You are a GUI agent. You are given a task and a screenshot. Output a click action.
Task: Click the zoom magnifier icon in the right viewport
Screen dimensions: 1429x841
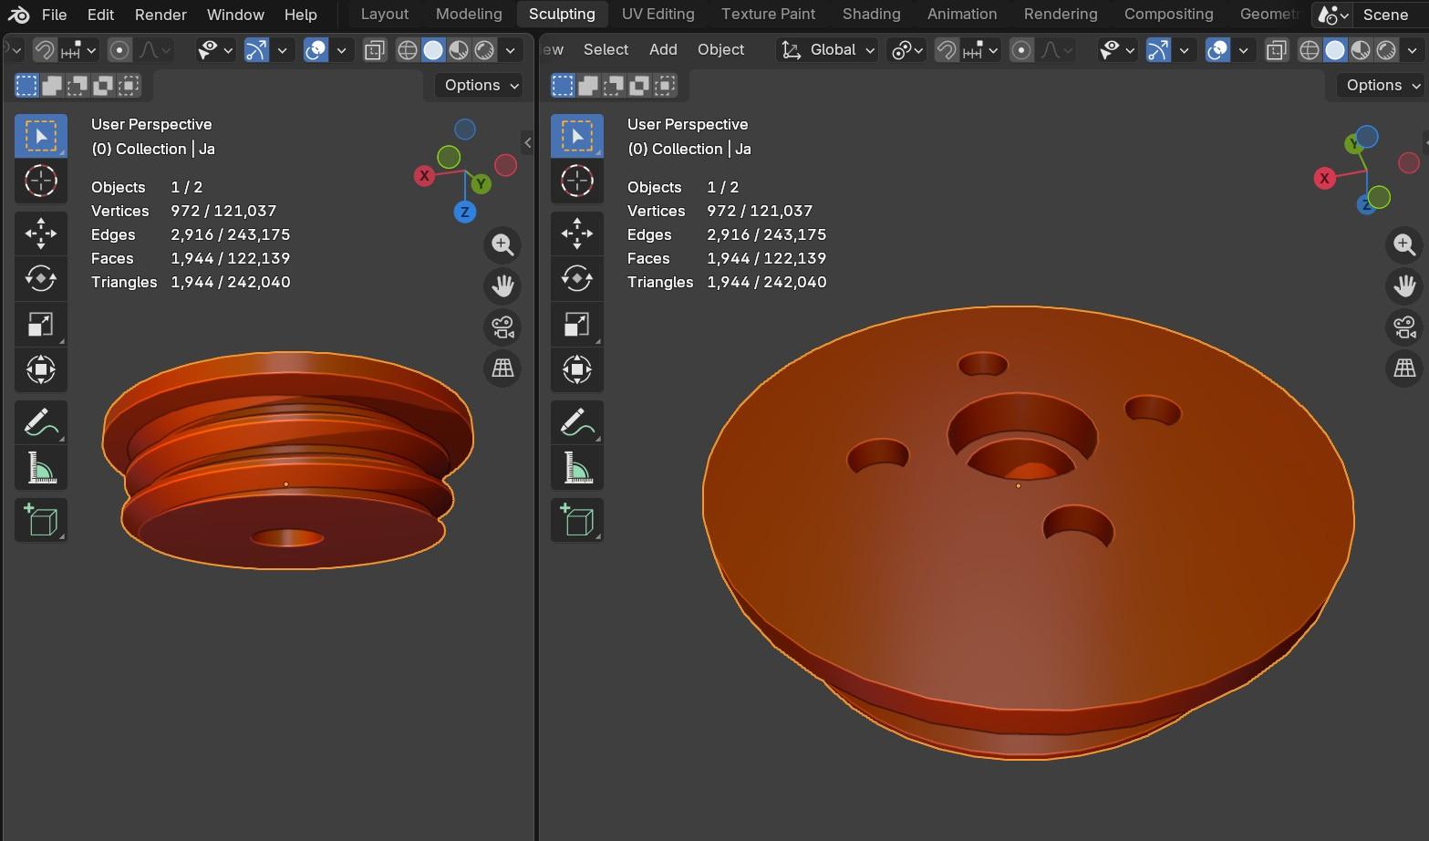click(1404, 244)
